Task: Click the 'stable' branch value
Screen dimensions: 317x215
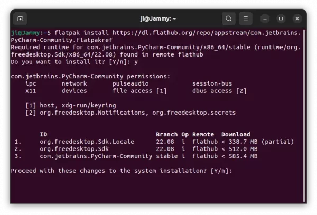Action: click(x=167, y=156)
